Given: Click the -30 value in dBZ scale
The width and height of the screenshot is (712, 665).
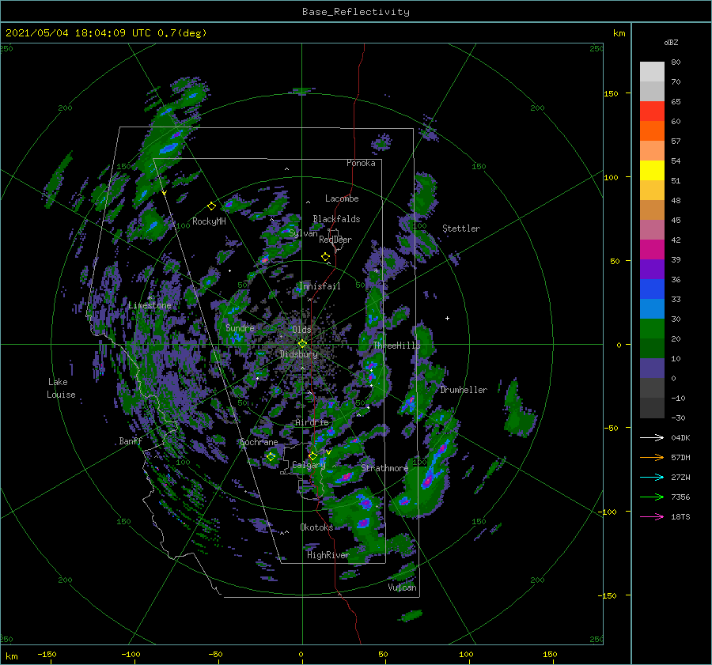Looking at the screenshot, I should (678, 418).
